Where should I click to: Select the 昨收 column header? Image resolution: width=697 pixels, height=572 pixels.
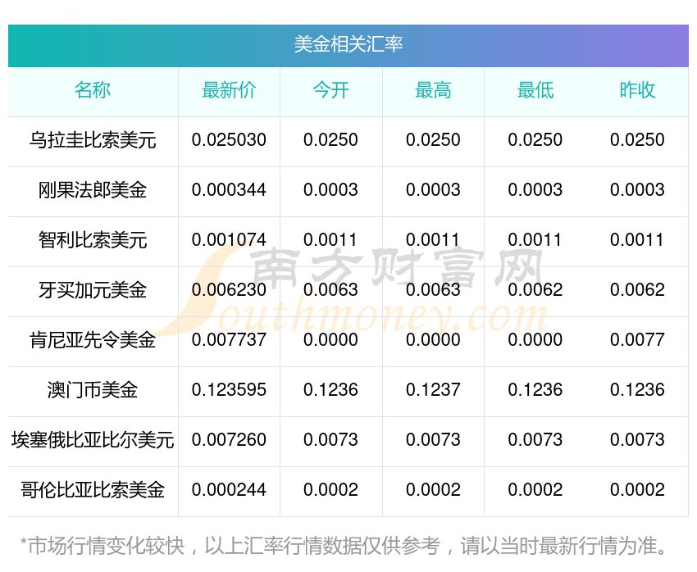point(637,90)
